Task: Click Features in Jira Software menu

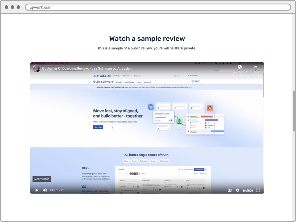Action: [x=119, y=82]
